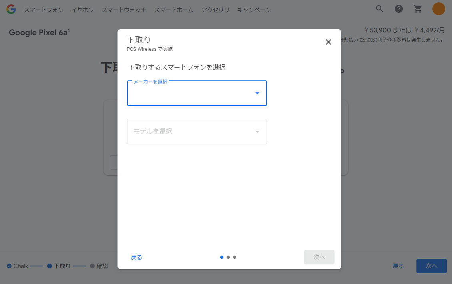Open the キャンペーン menu

click(x=254, y=10)
